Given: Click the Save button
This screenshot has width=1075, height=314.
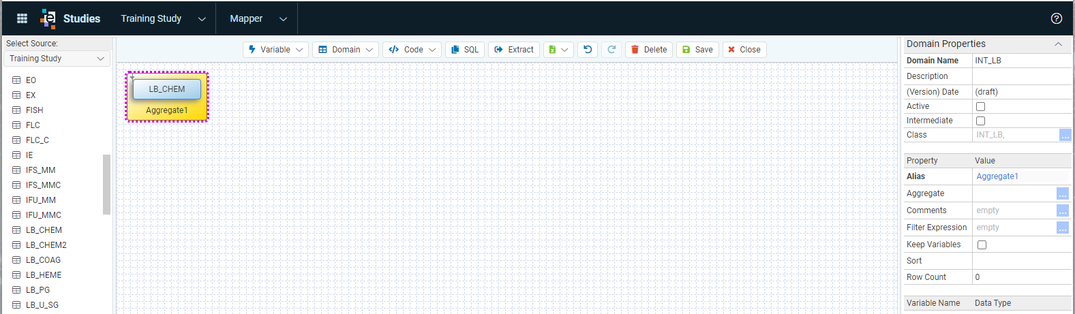Looking at the screenshot, I should [x=697, y=50].
